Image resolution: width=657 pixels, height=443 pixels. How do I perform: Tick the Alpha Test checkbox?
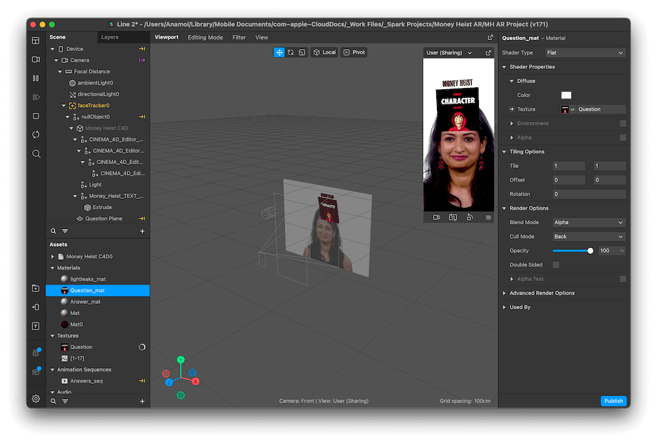[623, 279]
